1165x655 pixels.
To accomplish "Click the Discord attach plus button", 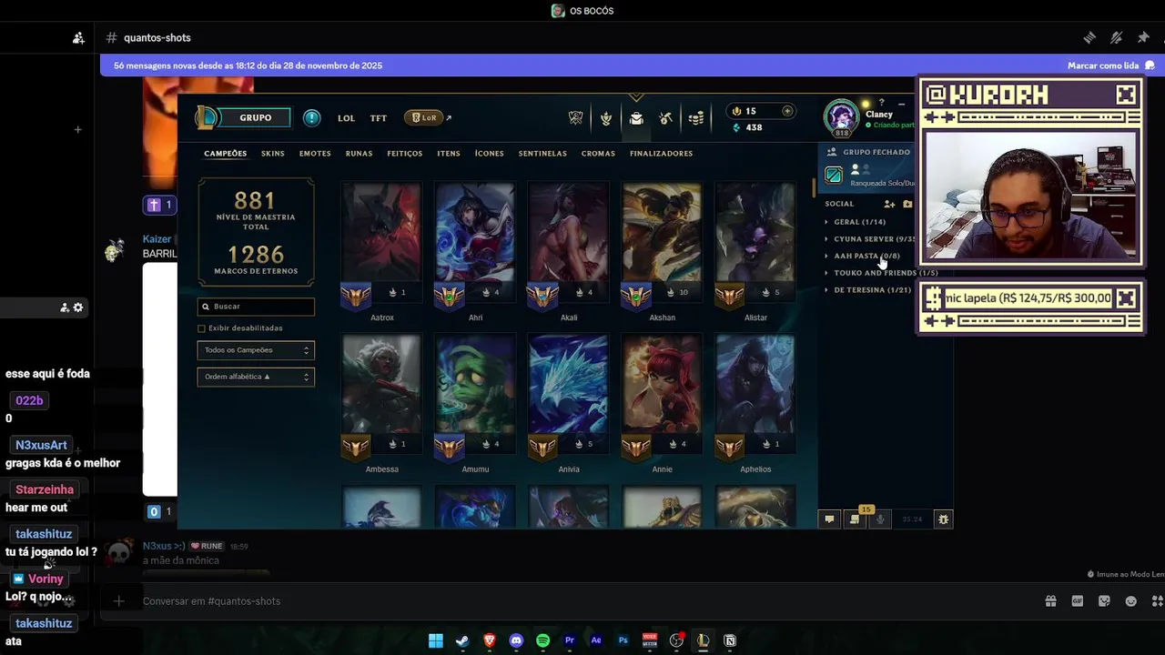I will (x=118, y=601).
